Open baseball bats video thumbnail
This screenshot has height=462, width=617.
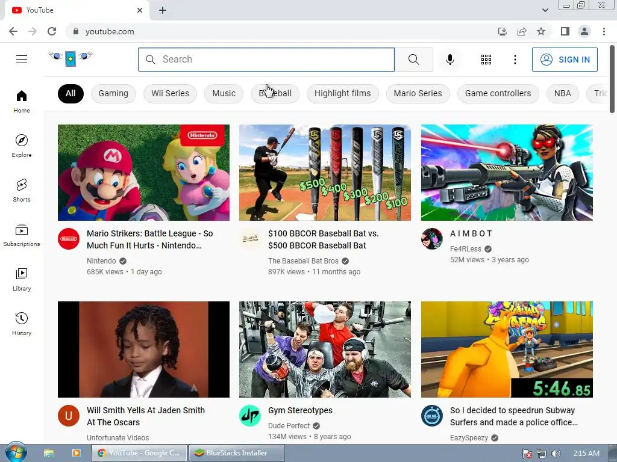click(x=325, y=173)
